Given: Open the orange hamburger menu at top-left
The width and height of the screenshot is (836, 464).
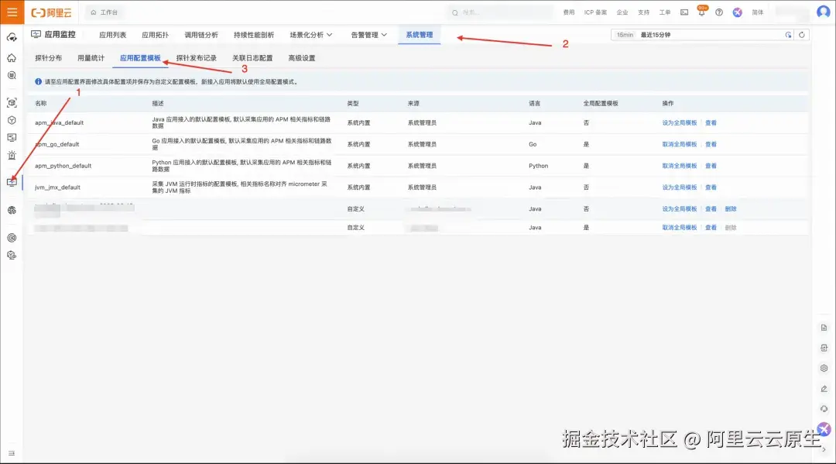Looking at the screenshot, I should click(12, 12).
